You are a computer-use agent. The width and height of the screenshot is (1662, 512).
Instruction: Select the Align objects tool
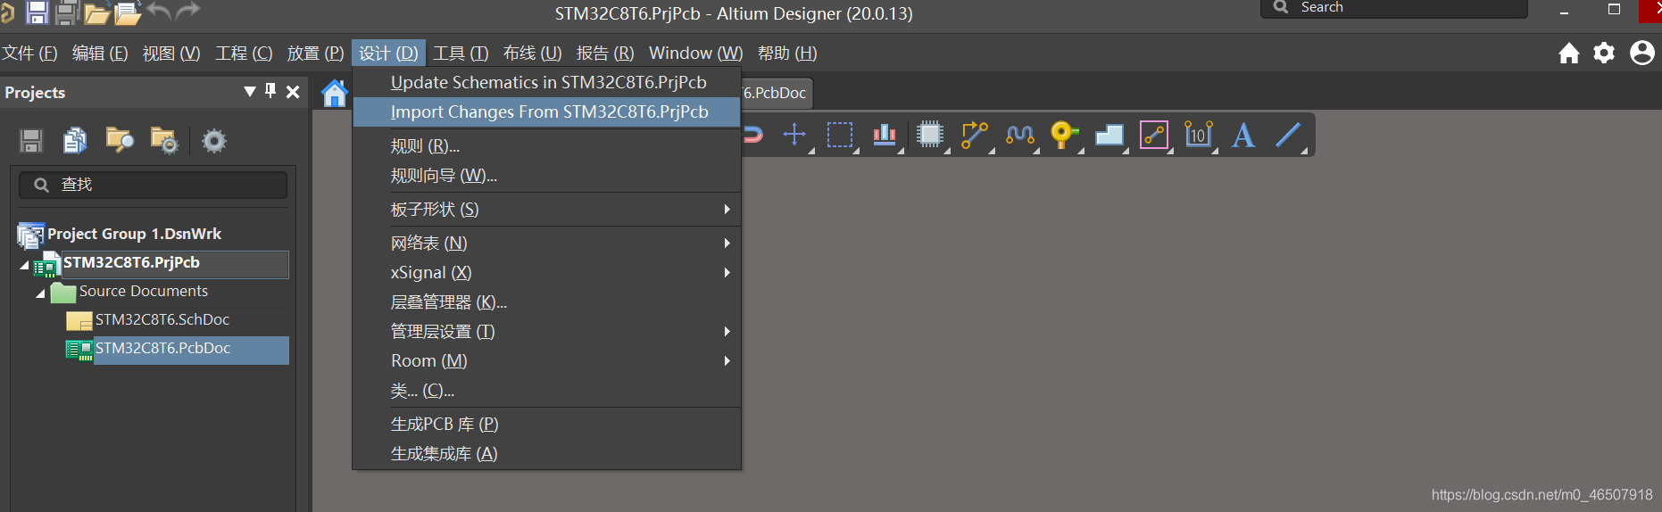(885, 135)
